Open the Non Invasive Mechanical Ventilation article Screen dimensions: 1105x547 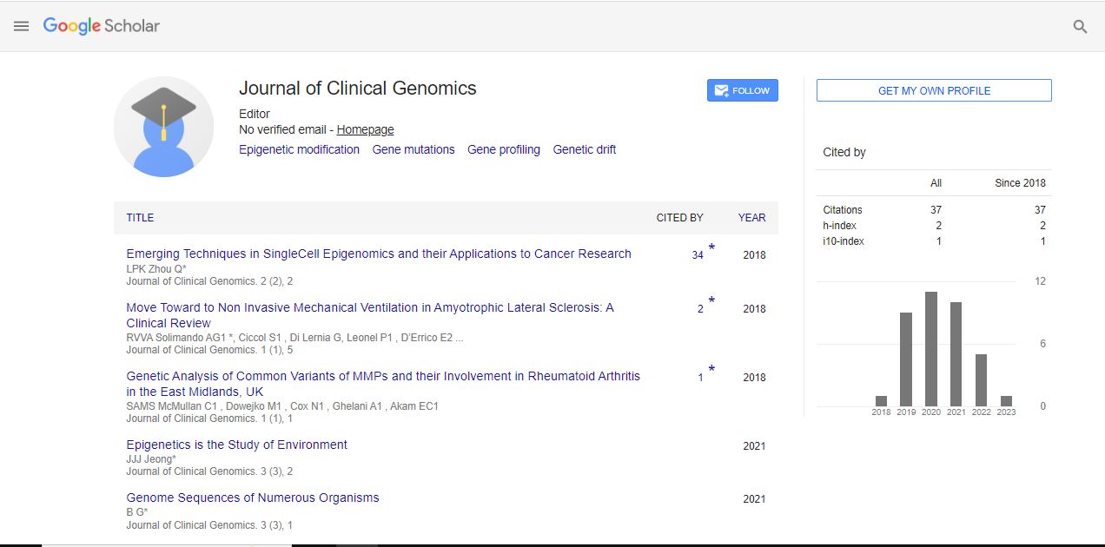370,307
